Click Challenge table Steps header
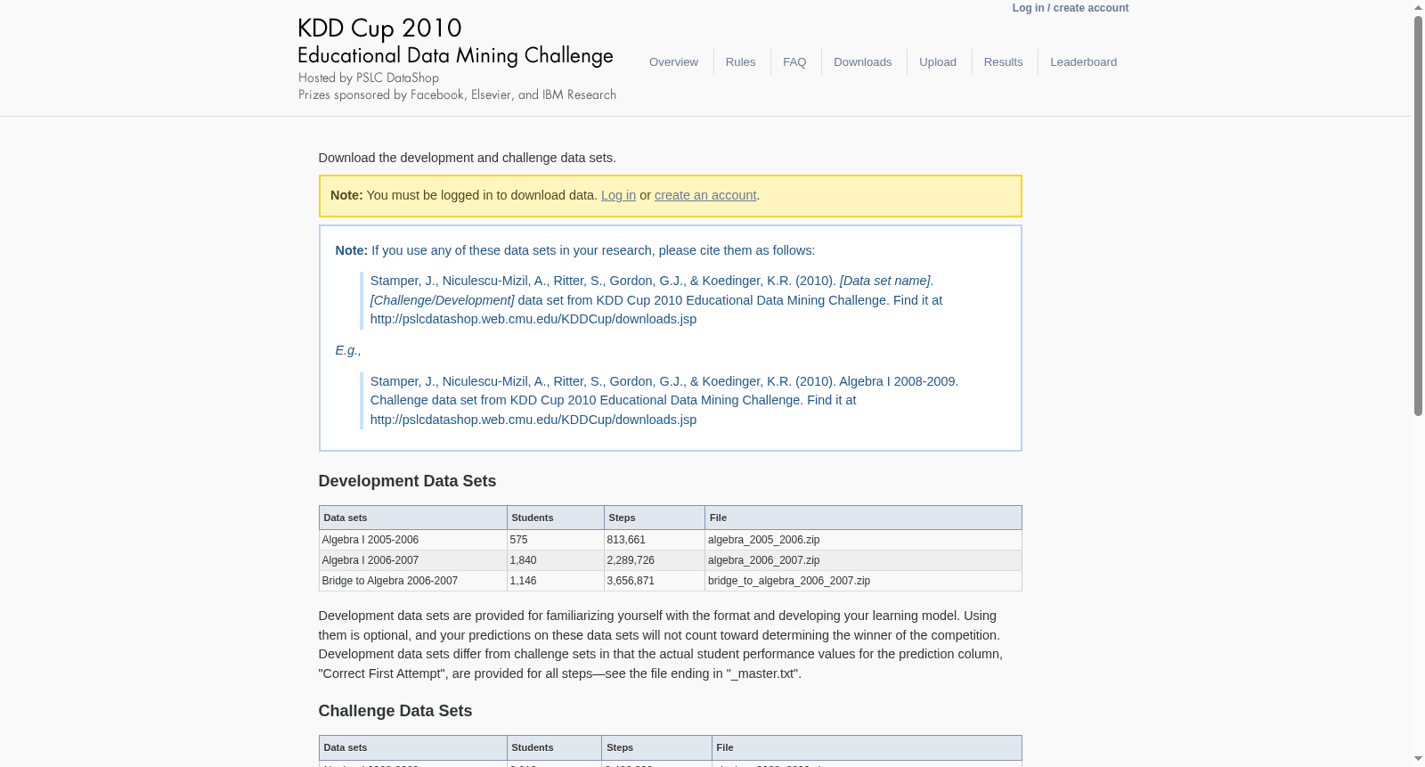The width and height of the screenshot is (1425, 767). pos(656,747)
